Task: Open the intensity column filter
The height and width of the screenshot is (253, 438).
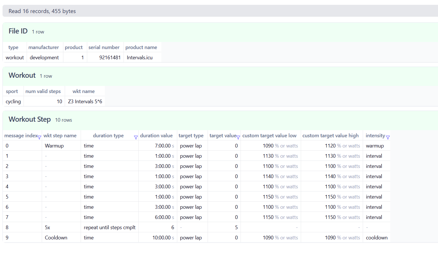Action: pyautogui.click(x=388, y=137)
